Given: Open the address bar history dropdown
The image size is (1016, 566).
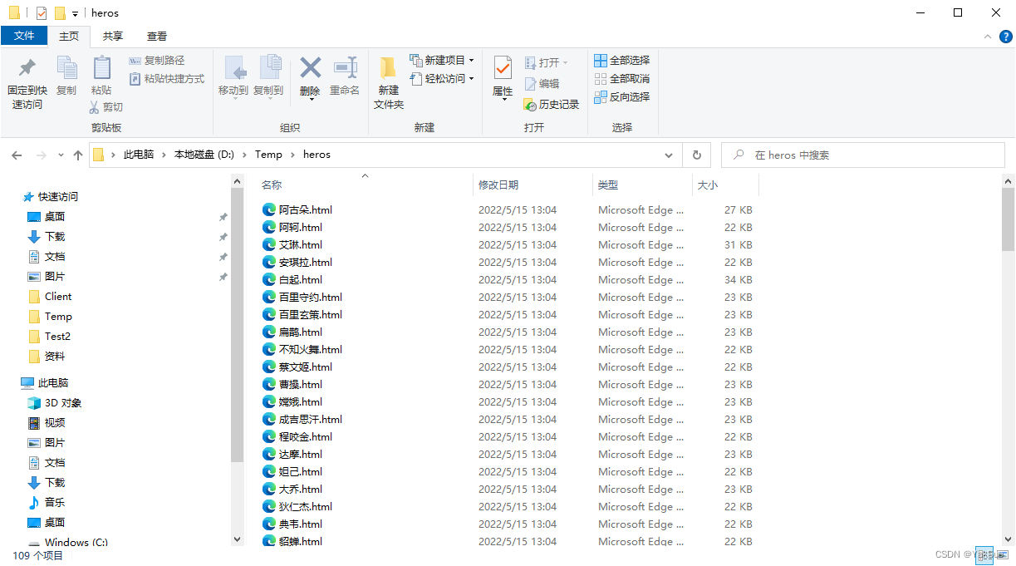Looking at the screenshot, I should tap(670, 155).
